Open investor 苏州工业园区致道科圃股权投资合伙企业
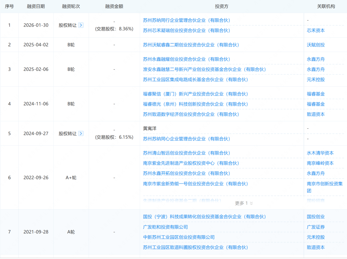347x259 pixels. click(x=195, y=247)
